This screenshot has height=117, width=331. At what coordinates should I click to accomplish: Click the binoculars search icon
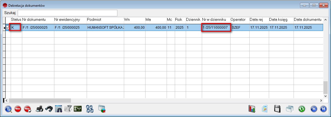tap(49, 109)
